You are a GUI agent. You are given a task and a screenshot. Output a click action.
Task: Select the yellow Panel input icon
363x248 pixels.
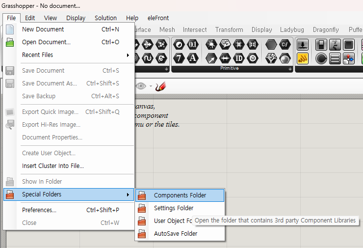point(303,58)
